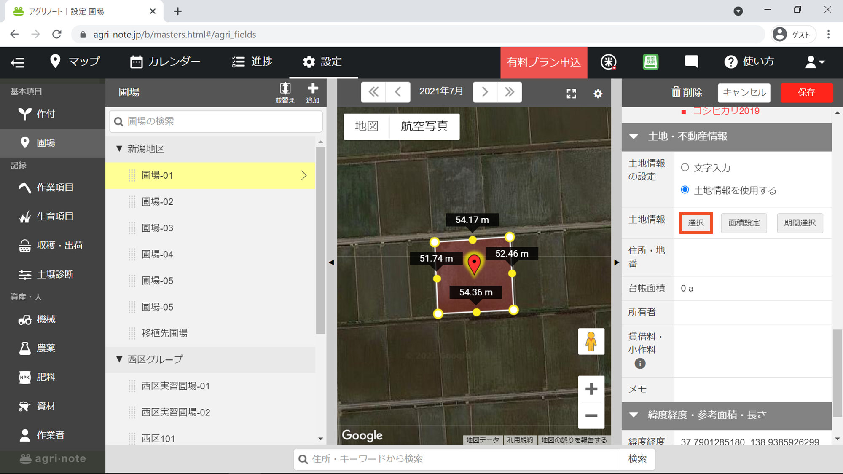Open the chat message icon in top bar
The height and width of the screenshot is (474, 843).
point(691,62)
